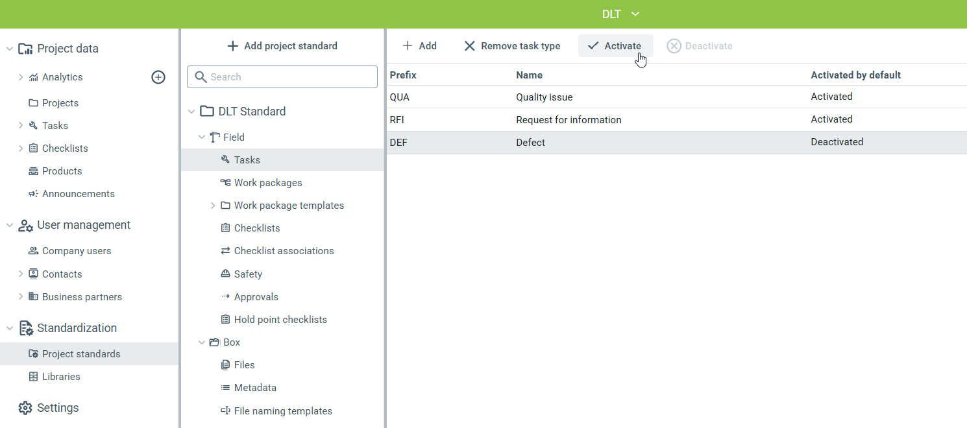Click the Announcements megaphone icon

click(33, 194)
